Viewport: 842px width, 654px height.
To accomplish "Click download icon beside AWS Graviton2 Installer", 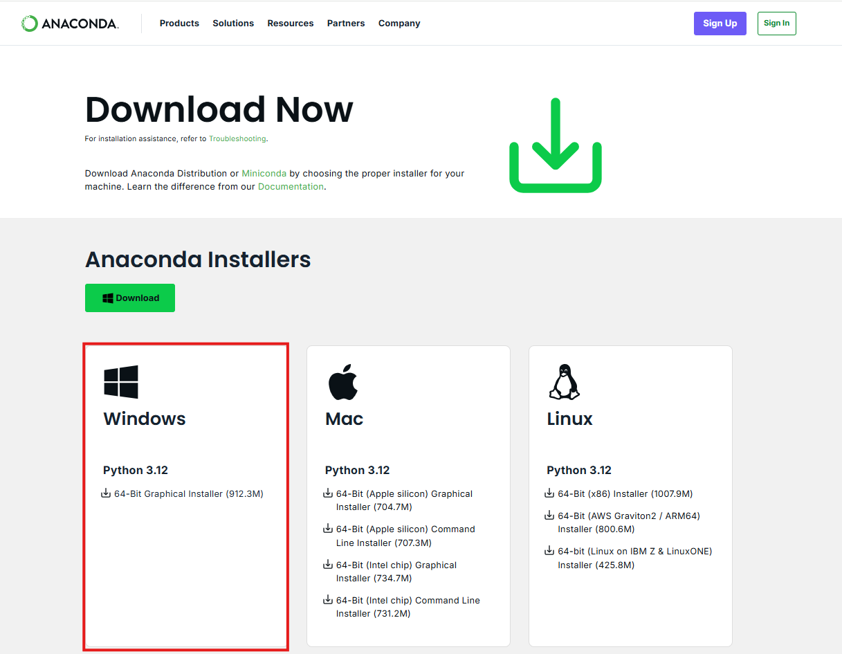I will click(x=550, y=516).
